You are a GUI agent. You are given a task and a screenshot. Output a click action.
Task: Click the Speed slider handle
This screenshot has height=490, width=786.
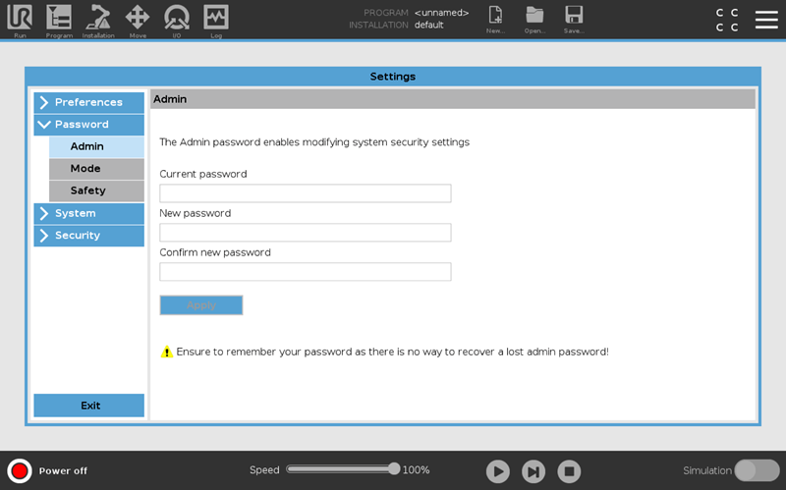(394, 469)
